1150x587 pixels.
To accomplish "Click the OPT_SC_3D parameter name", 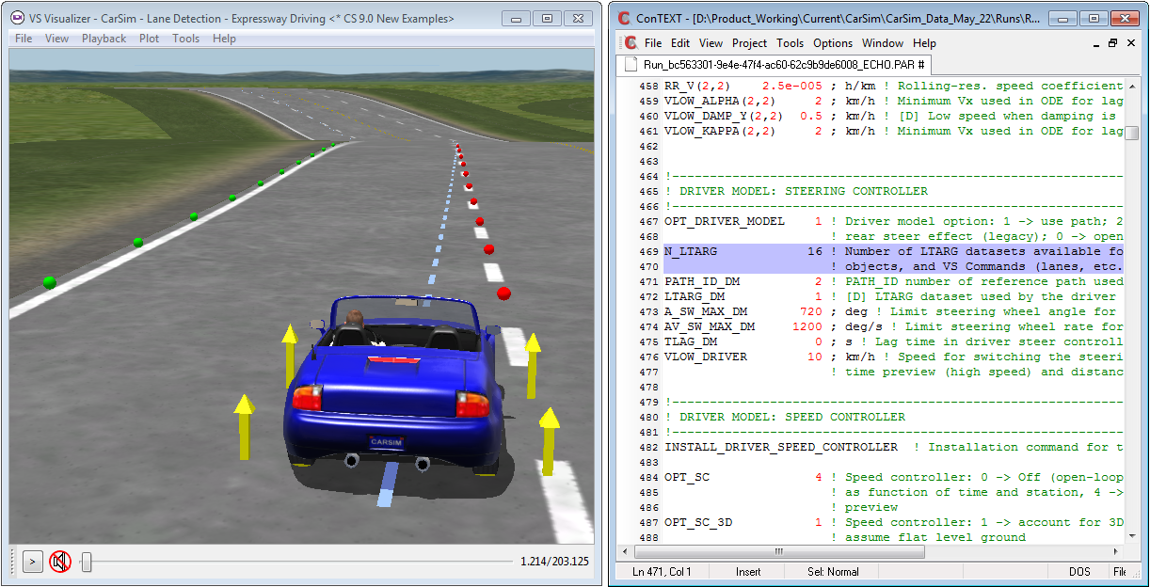I will point(698,522).
